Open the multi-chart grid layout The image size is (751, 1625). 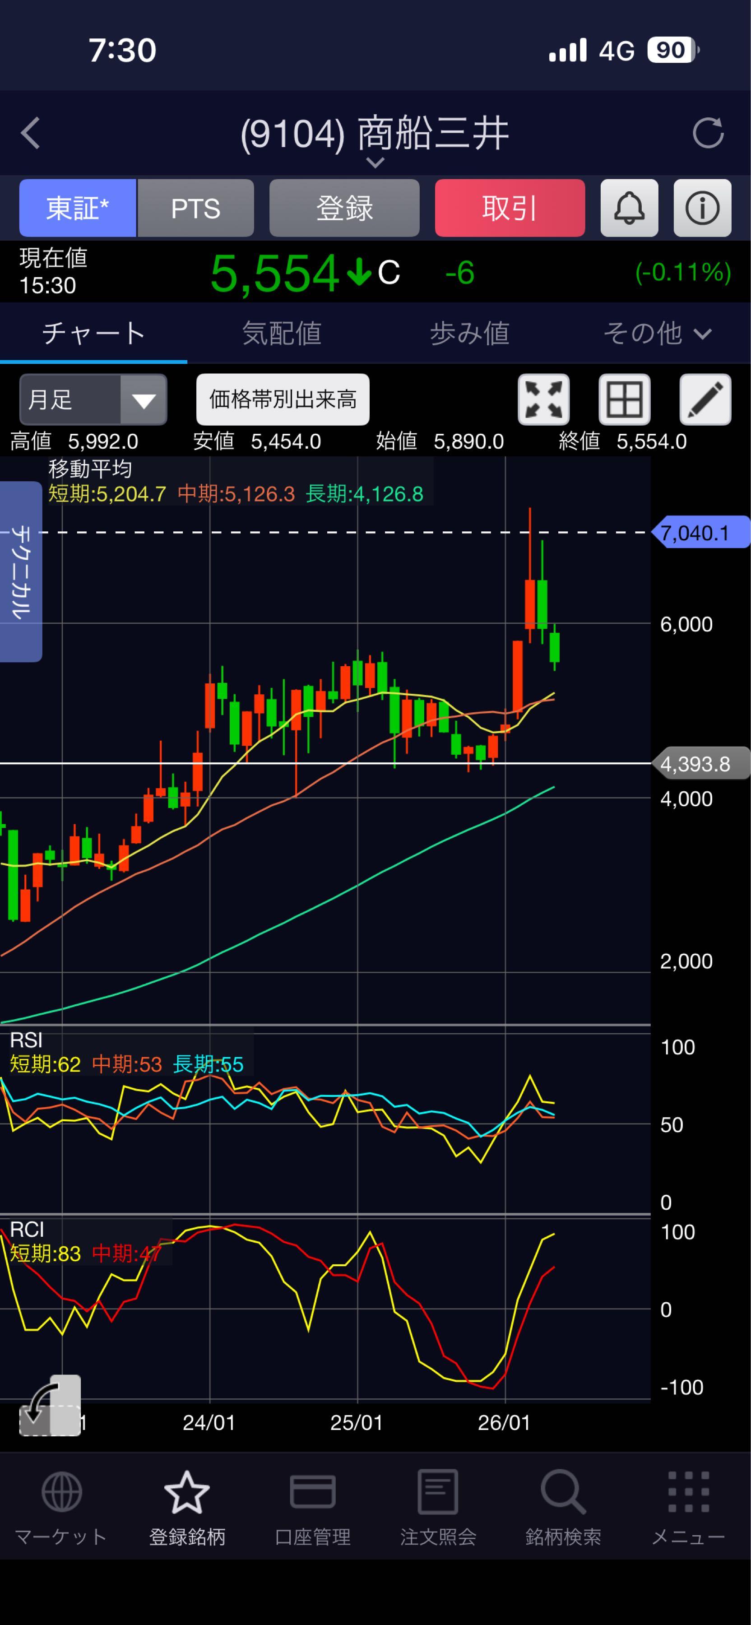[x=624, y=399]
